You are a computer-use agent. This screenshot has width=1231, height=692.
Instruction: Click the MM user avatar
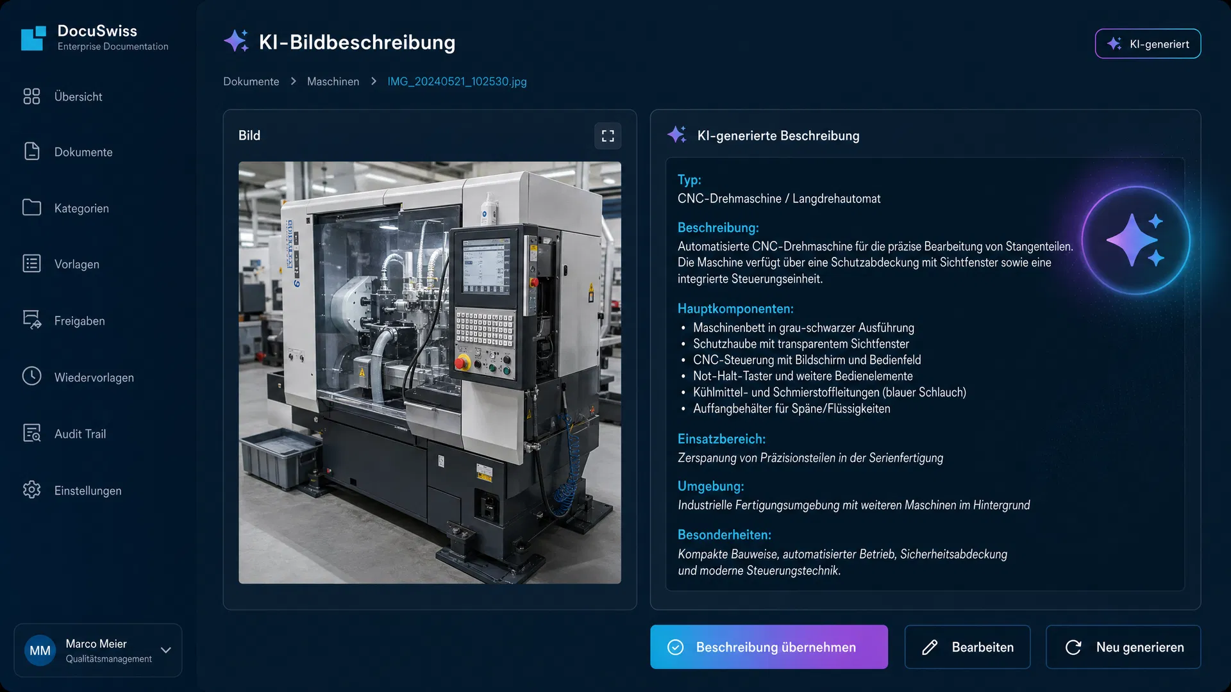[x=40, y=650]
